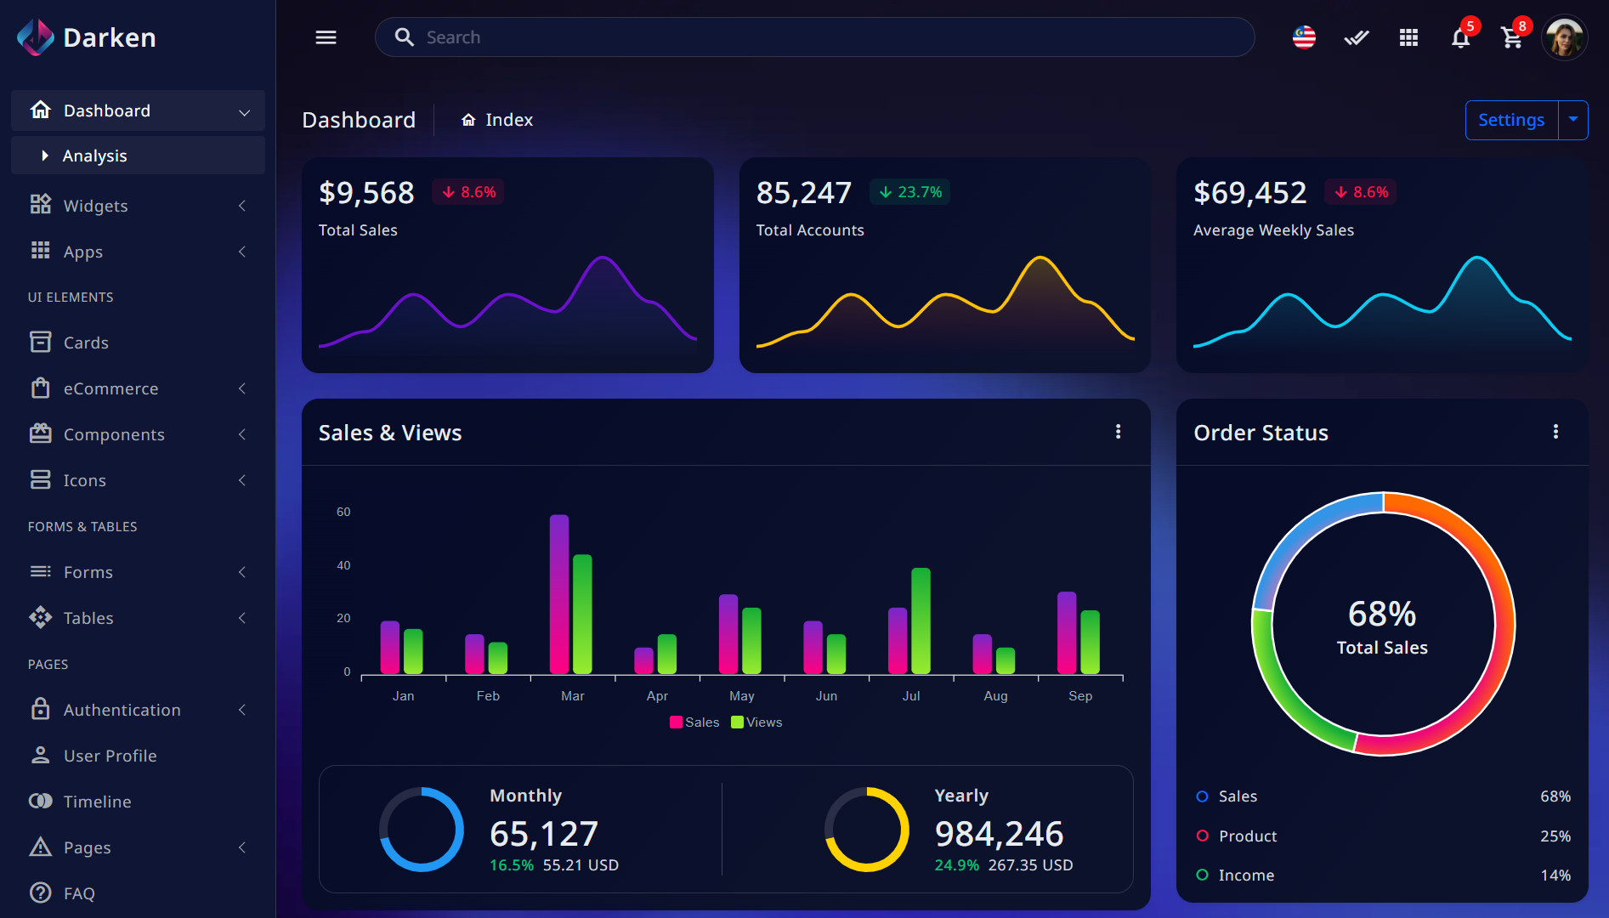Open the Sales & Views kebab menu
This screenshot has height=918, width=1609.
pyautogui.click(x=1119, y=432)
